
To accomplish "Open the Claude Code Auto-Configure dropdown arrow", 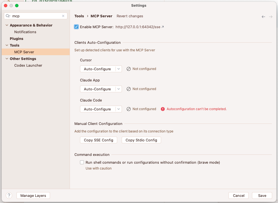I will (119, 109).
